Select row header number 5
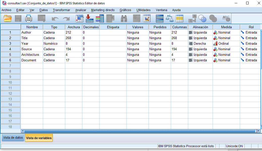 tap(10, 55)
